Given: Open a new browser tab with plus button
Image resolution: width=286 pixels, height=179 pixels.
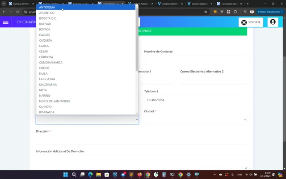Looking at the screenshot, I should click(x=248, y=4).
